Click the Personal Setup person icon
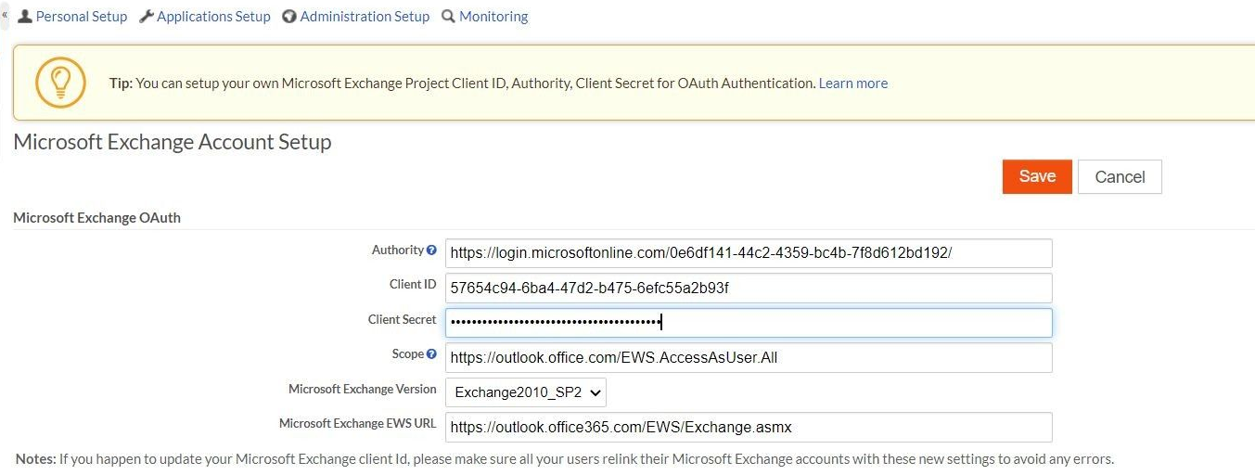This screenshot has height=475, width=1255. tap(25, 17)
